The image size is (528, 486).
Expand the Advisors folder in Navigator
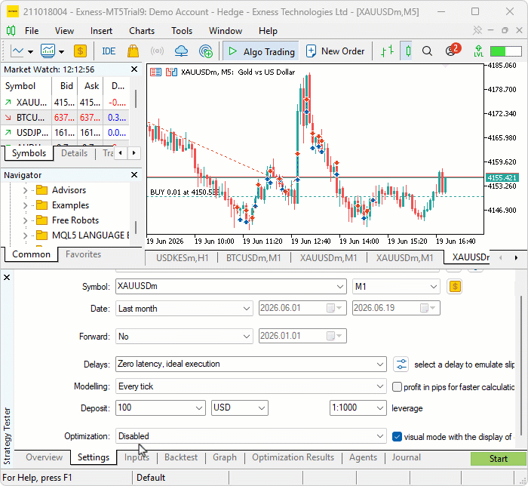click(25, 190)
